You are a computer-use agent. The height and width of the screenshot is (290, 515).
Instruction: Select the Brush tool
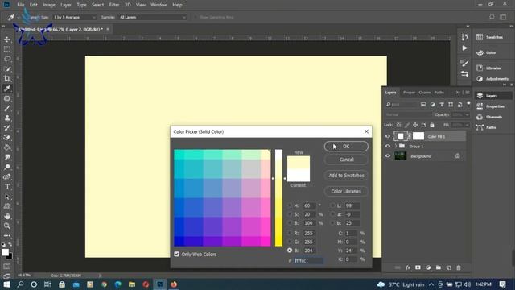pos(7,108)
